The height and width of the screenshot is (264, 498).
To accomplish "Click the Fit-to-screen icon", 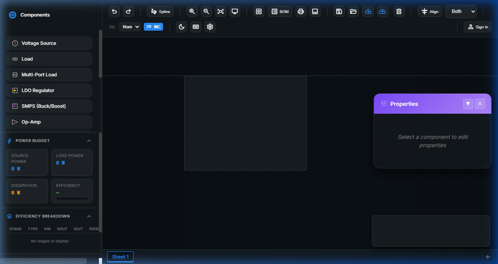I will (x=220, y=11).
